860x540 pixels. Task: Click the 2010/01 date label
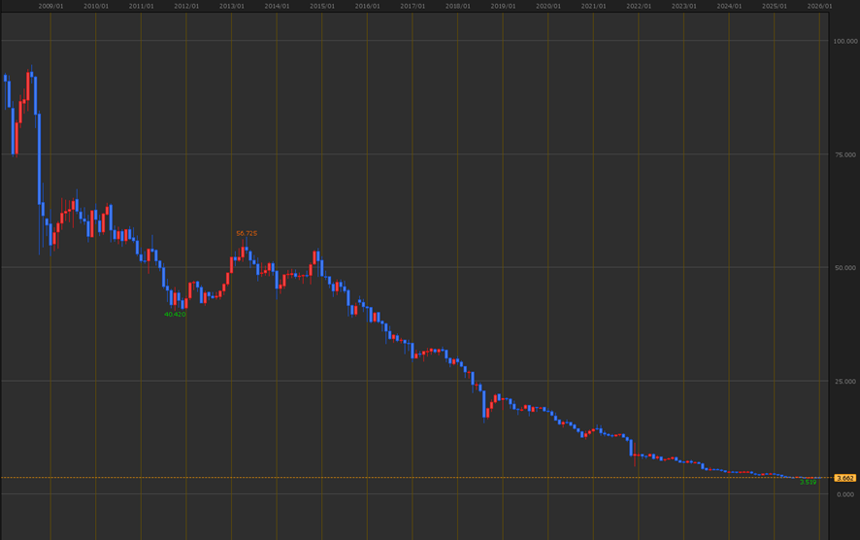point(96,6)
